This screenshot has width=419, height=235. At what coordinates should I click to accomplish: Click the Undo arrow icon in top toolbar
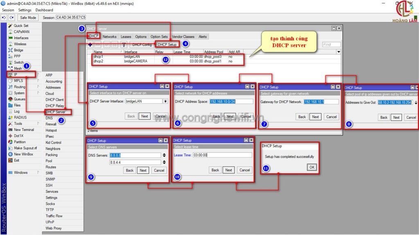(x=4, y=18)
